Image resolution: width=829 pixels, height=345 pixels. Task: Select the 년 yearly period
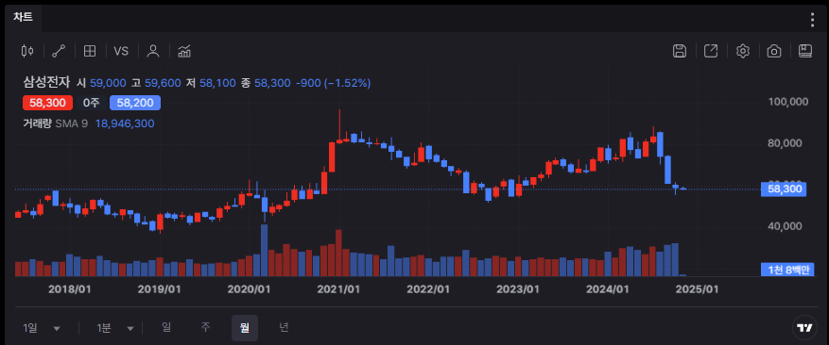coord(284,328)
